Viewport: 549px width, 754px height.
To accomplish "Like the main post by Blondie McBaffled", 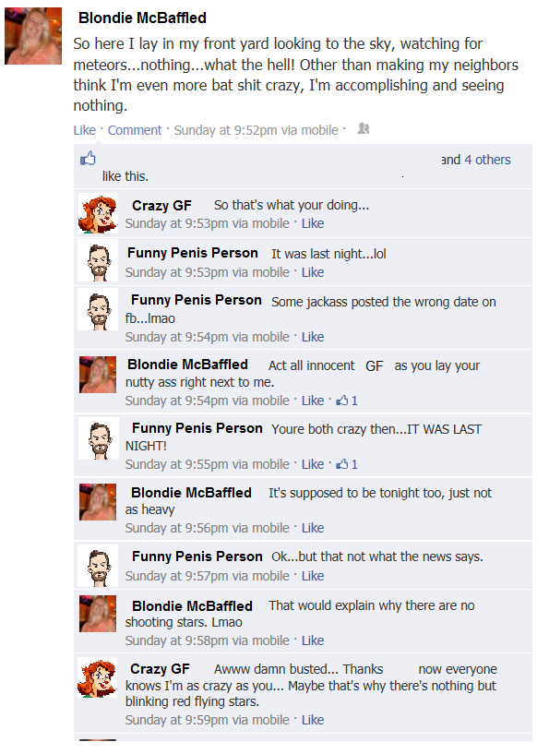I will click(85, 130).
